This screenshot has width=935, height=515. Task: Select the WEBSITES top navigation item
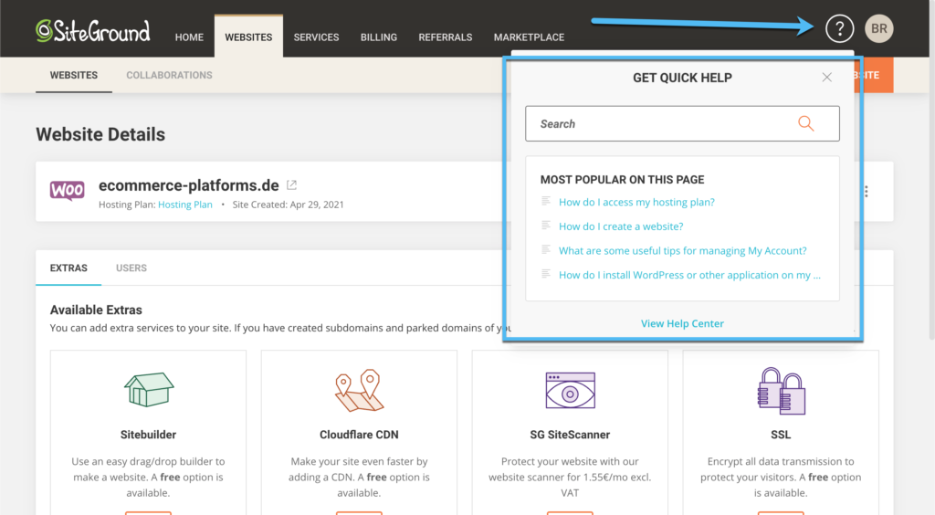tap(248, 37)
